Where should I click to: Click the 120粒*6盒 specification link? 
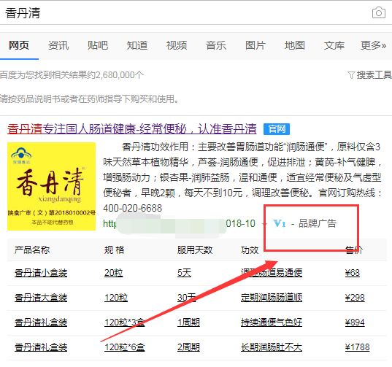(125, 347)
